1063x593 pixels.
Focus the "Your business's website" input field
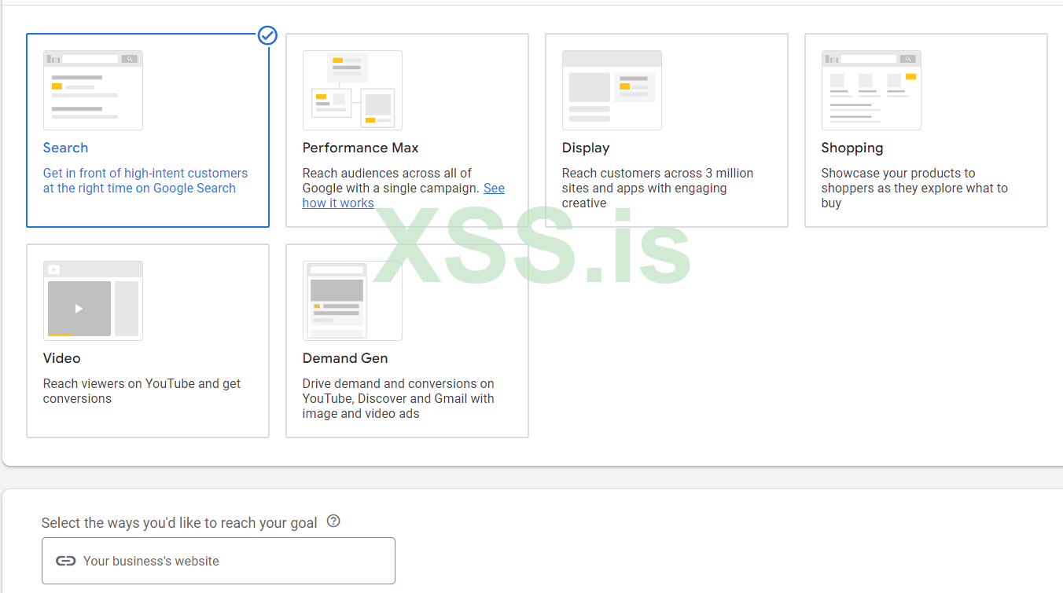click(219, 561)
